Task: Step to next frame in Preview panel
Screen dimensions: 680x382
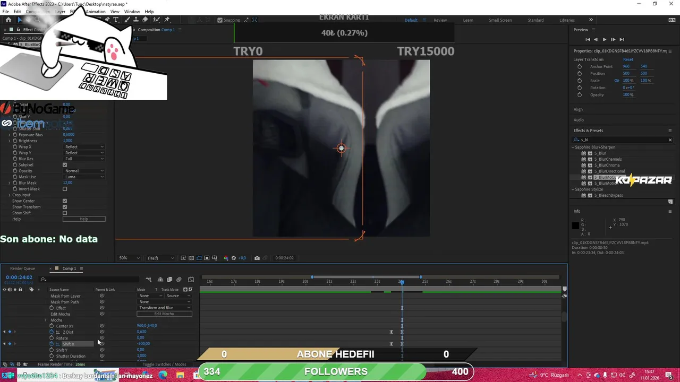Action: (x=613, y=39)
